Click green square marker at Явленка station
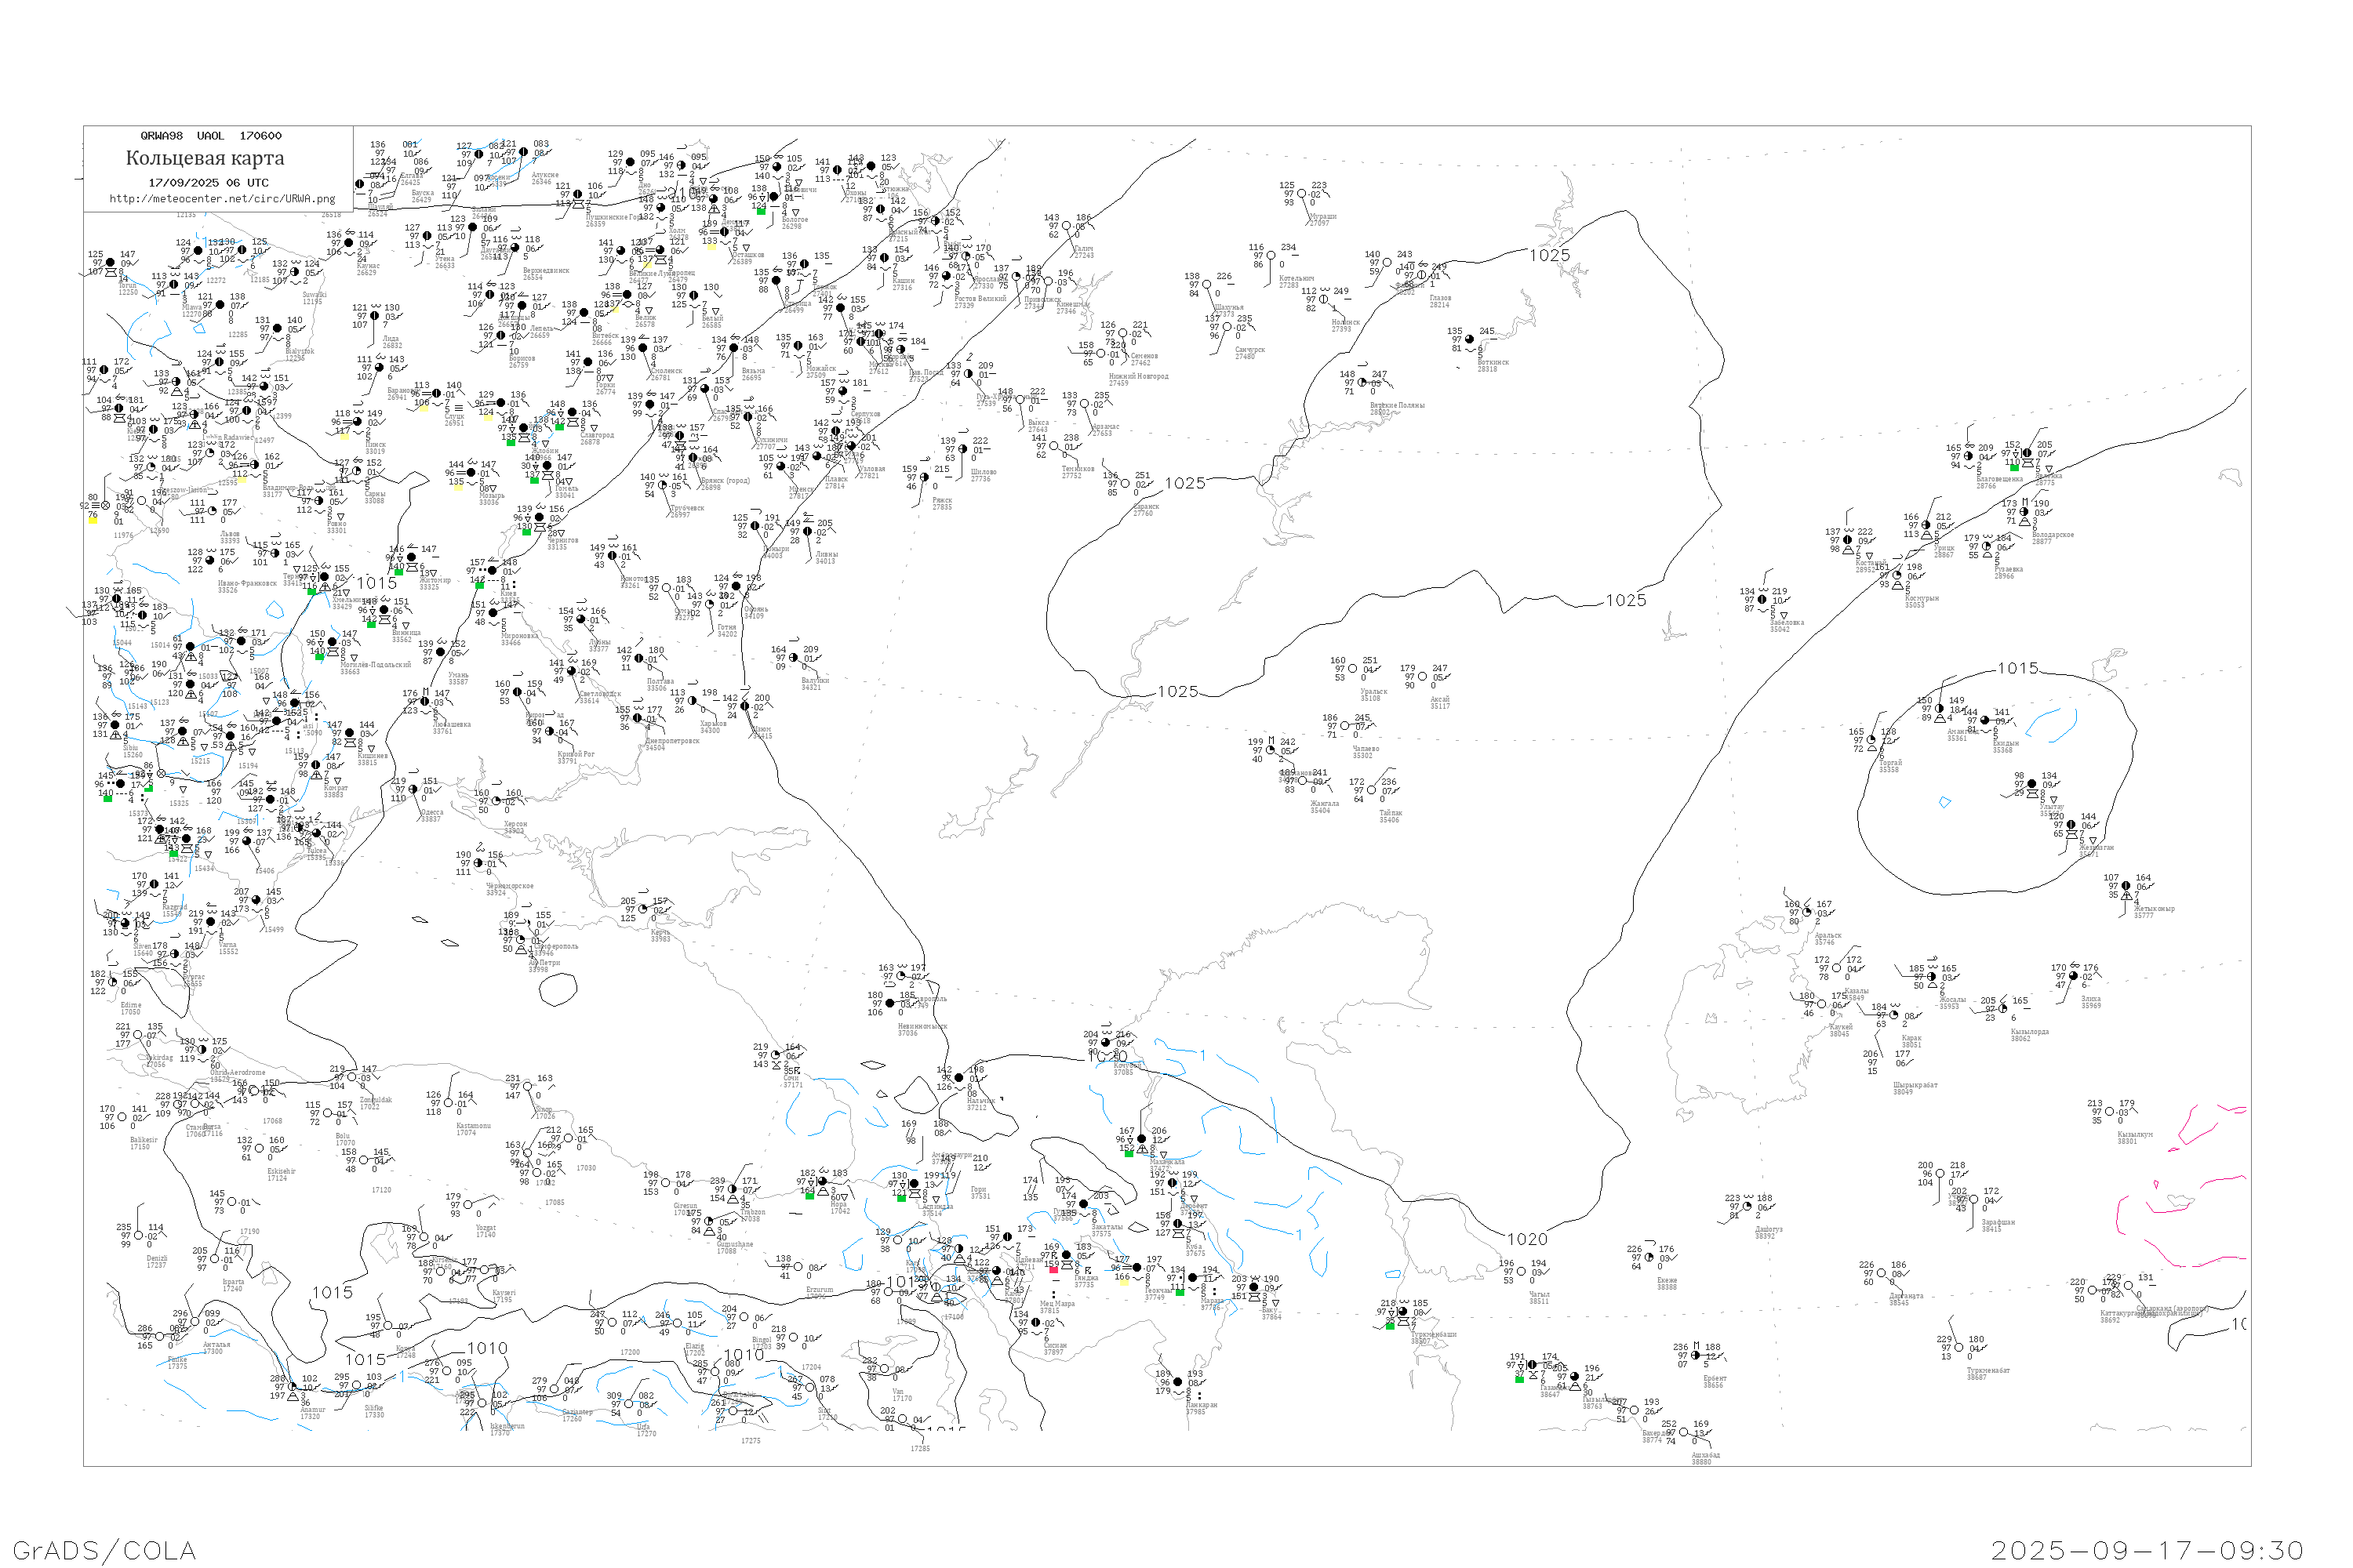This screenshot has height=1568, width=2353. coord(2014,467)
